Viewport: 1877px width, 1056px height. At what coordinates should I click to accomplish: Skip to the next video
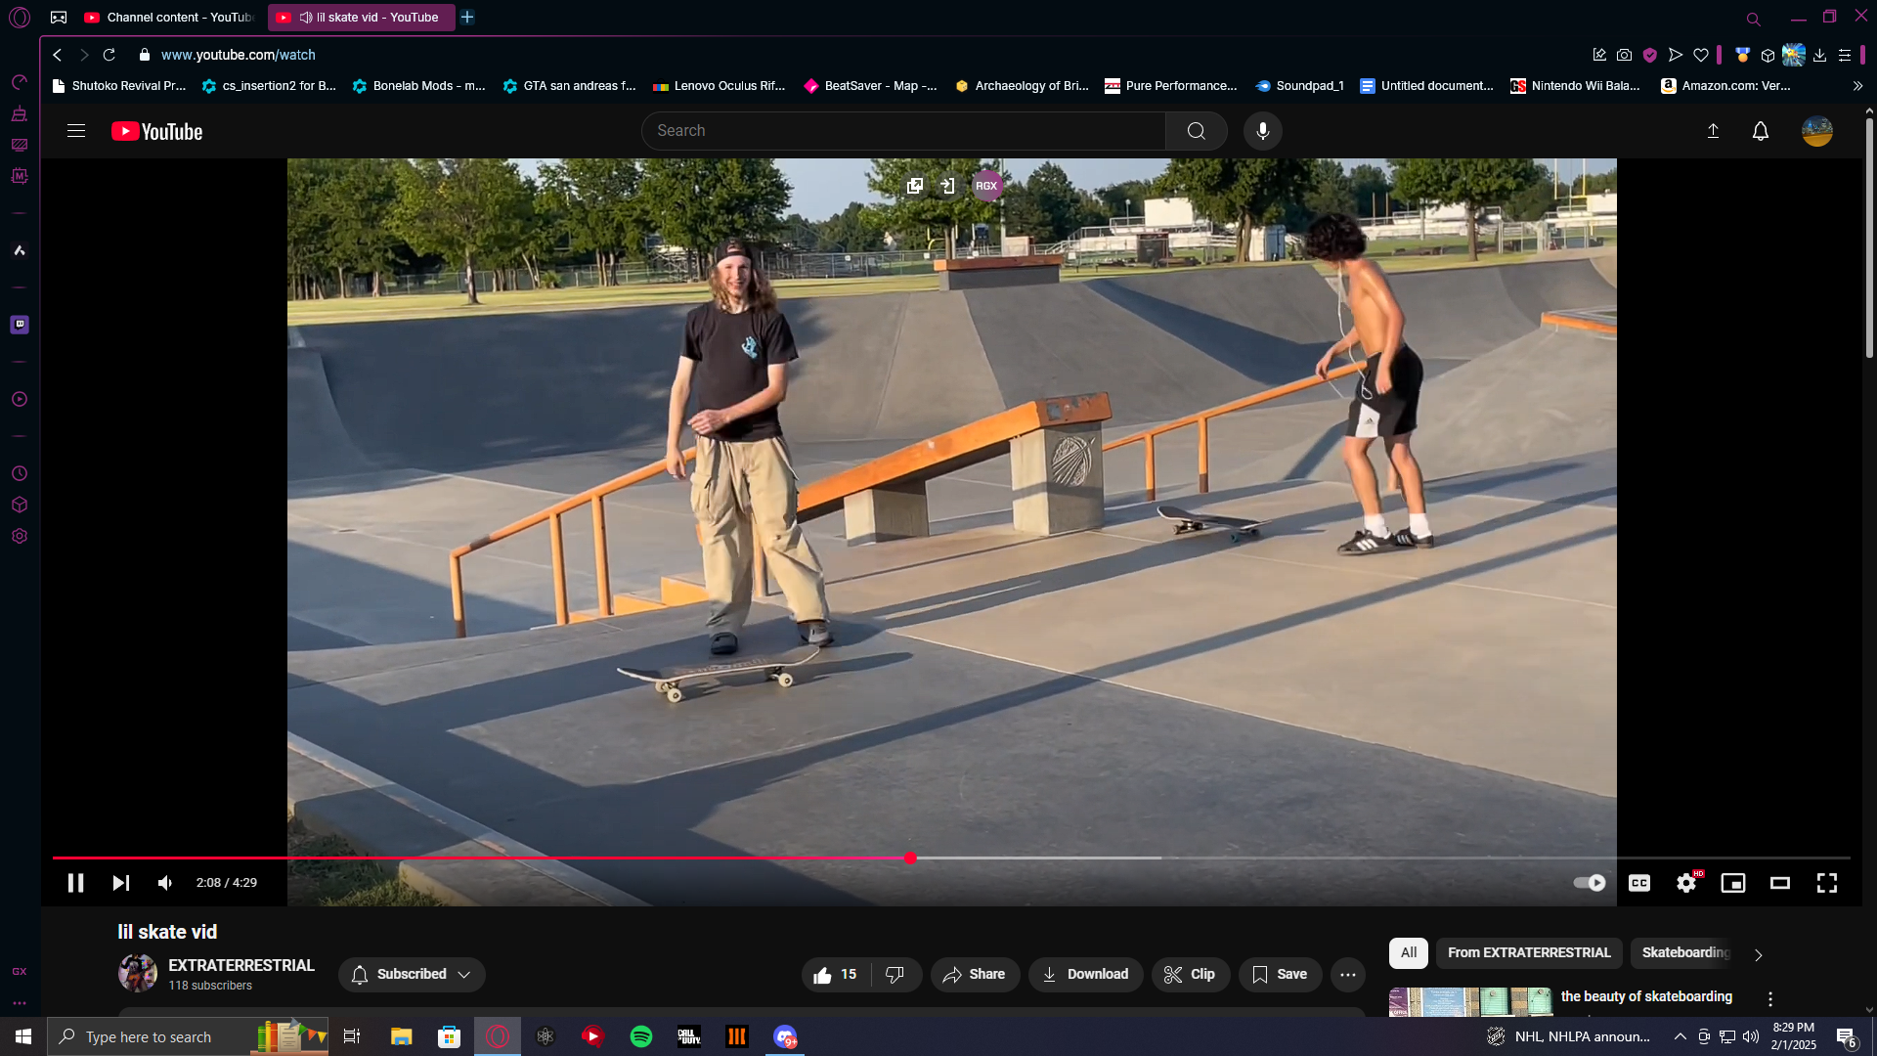coord(120,883)
